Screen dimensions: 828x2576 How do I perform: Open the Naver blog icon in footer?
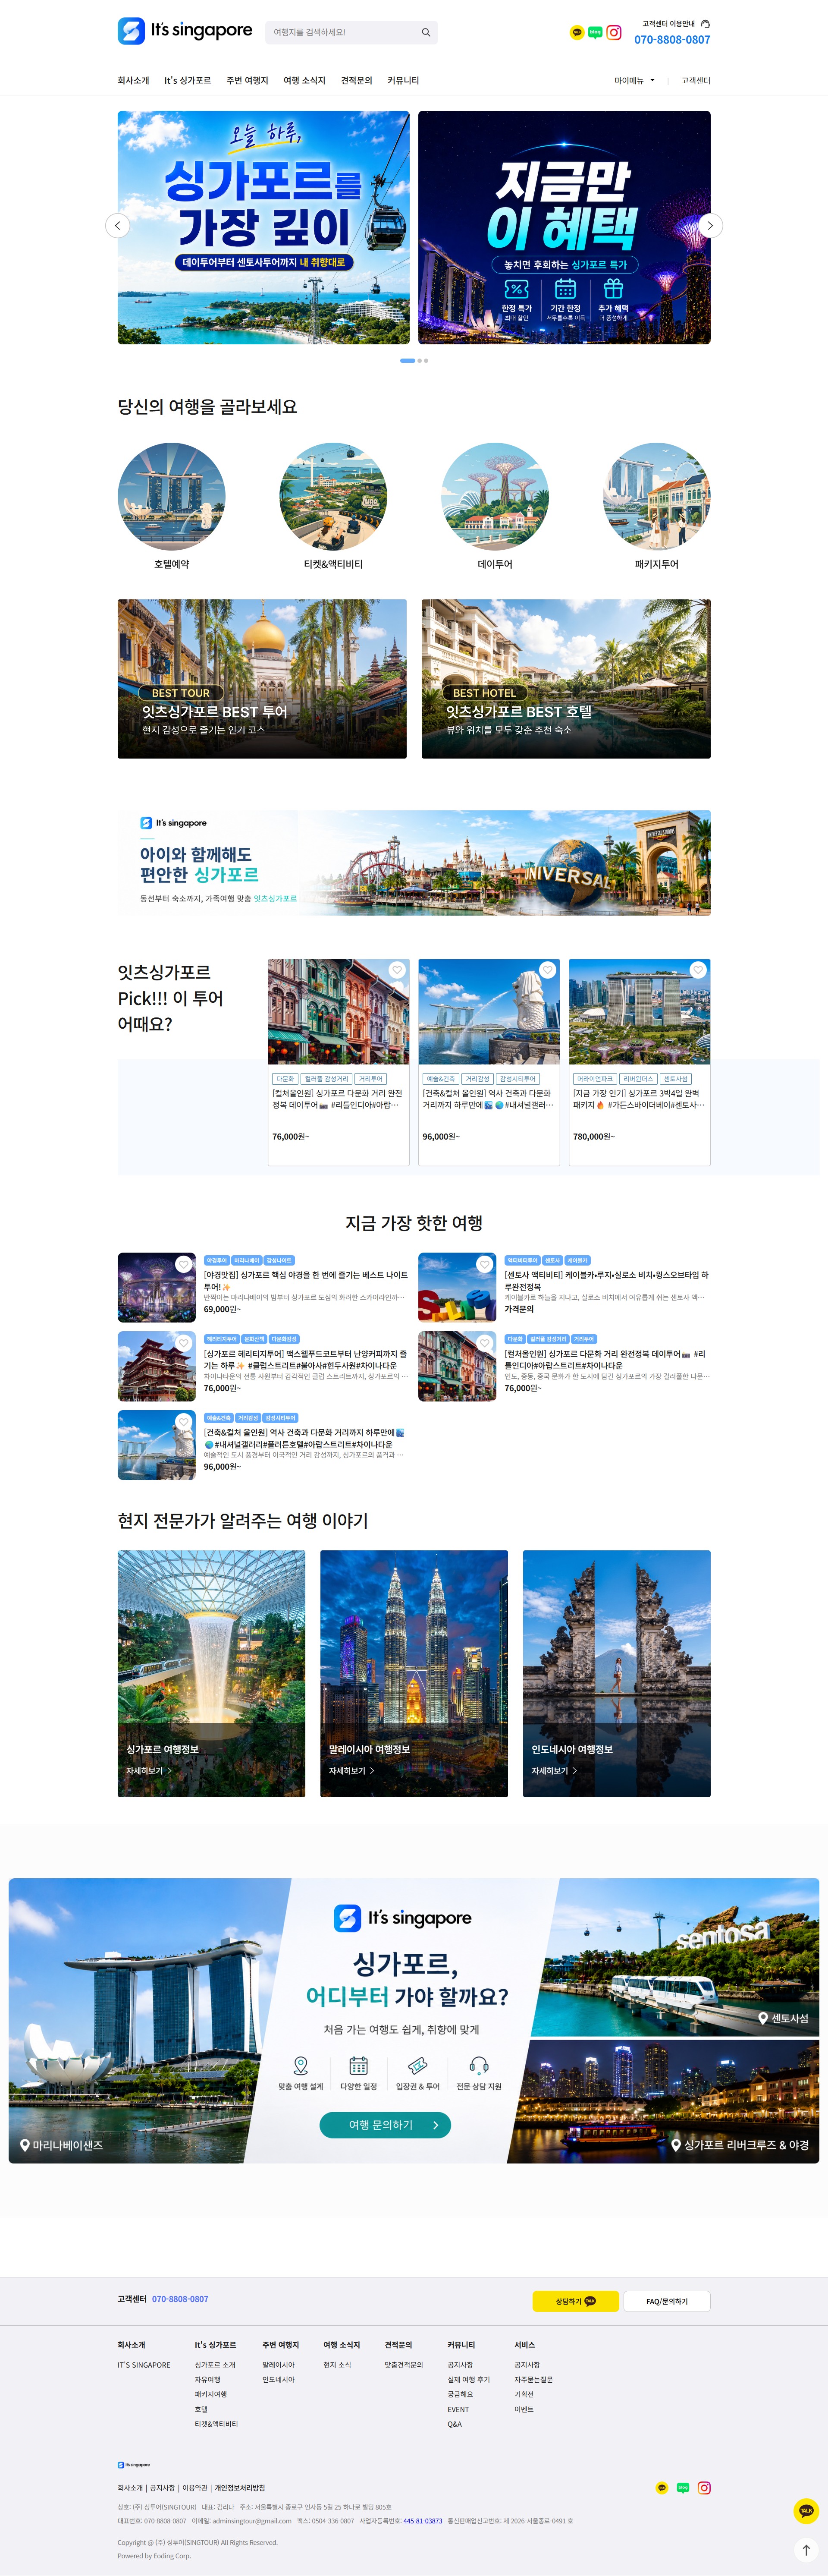(x=683, y=2488)
